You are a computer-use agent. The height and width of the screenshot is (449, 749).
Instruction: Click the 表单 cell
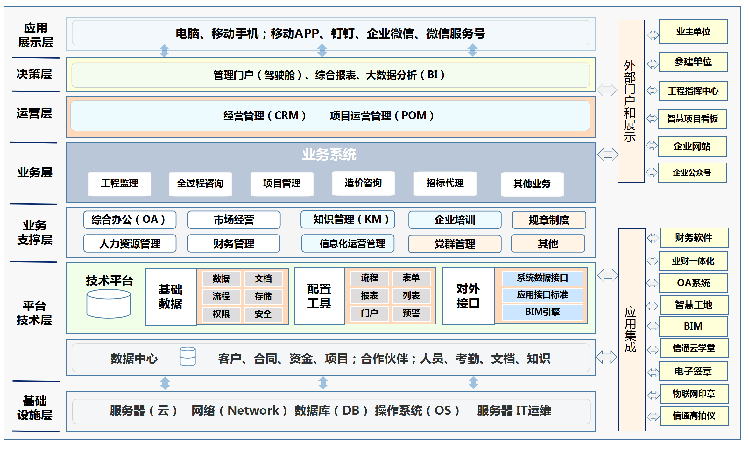[x=411, y=278]
